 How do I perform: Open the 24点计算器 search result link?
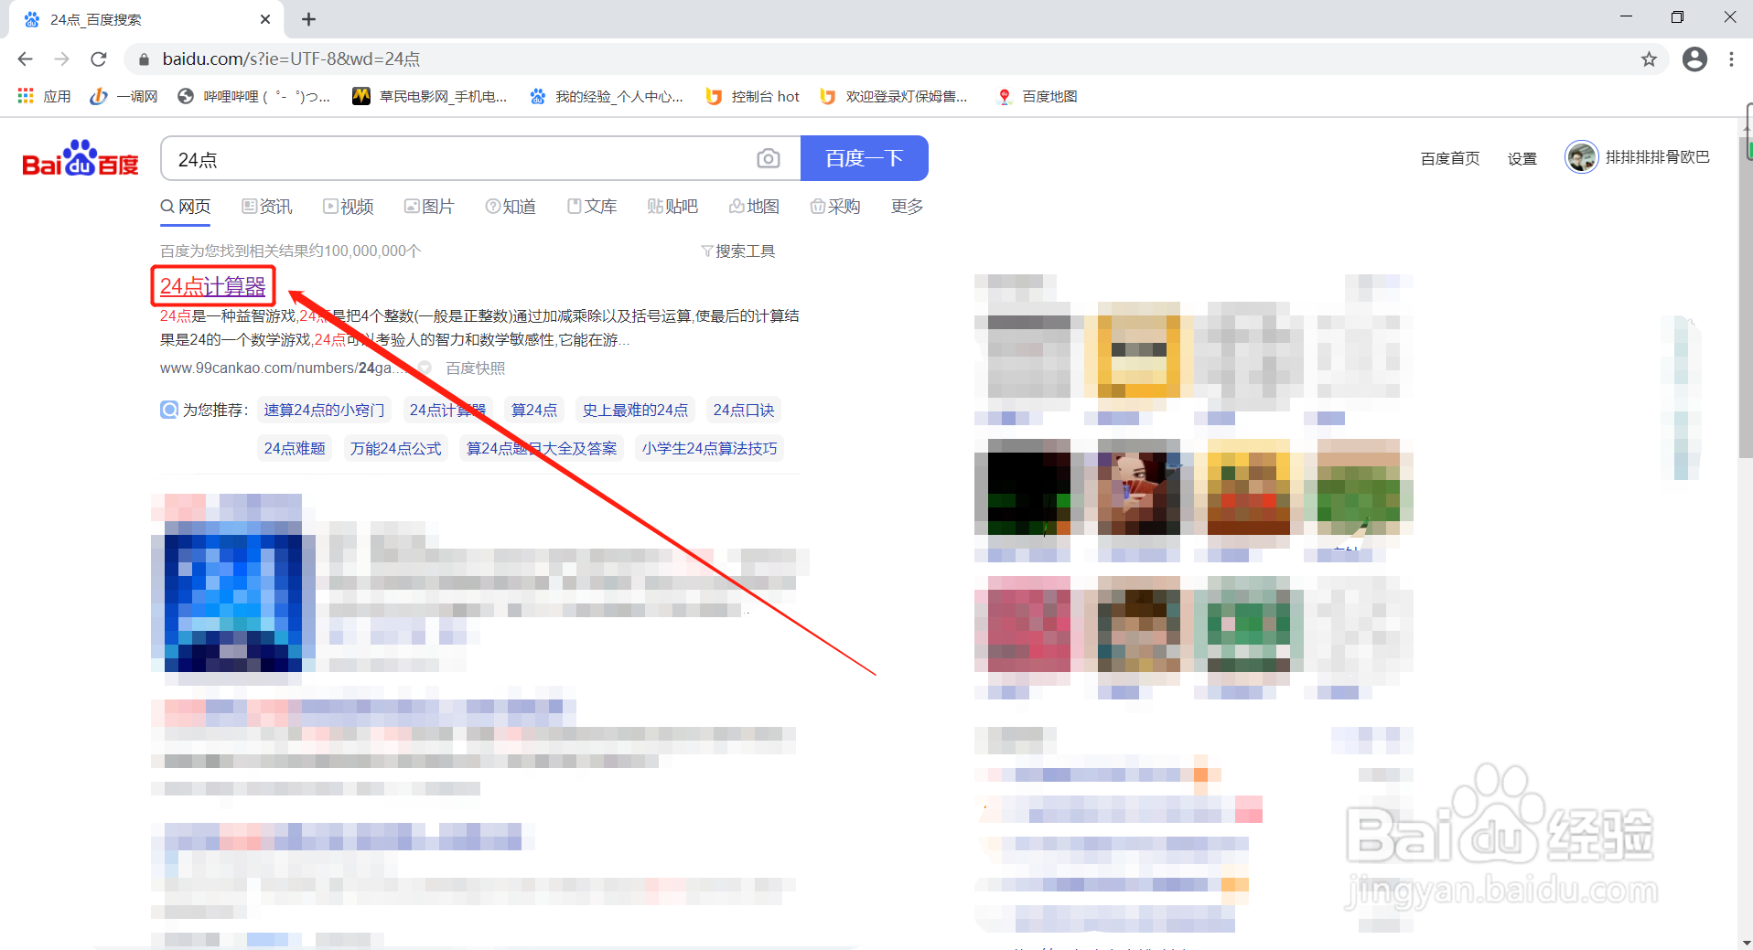tap(212, 286)
